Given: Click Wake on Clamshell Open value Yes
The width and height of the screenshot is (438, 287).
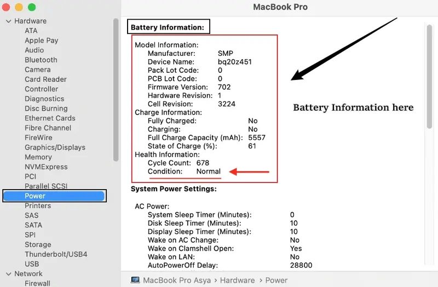Looking at the screenshot, I should click(x=296, y=249).
